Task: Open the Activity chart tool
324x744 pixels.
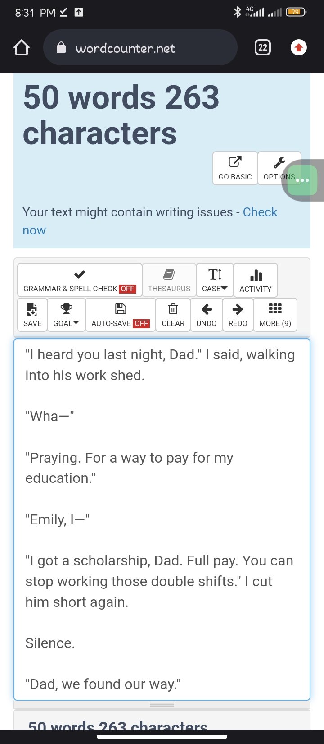Action: tap(256, 280)
